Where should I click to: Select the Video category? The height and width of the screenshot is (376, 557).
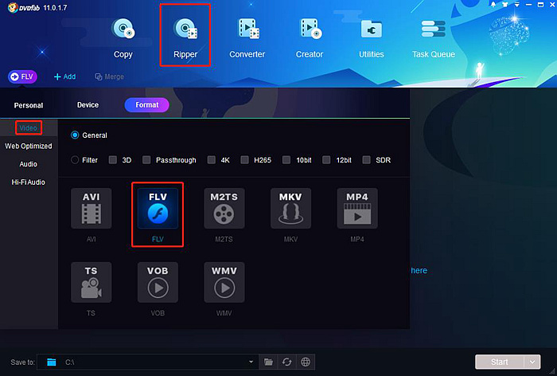[x=29, y=128]
